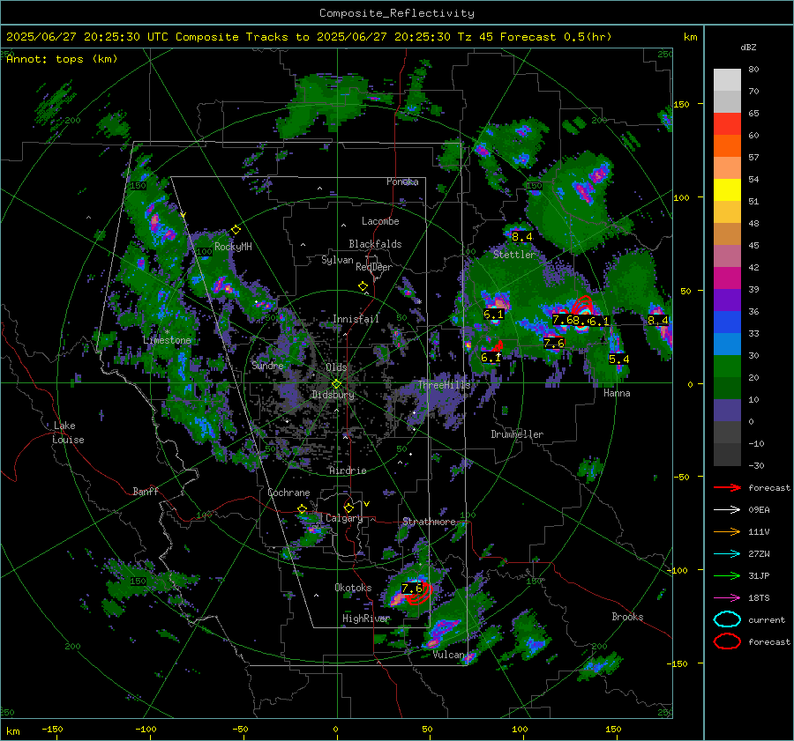Click the blue swatch between 36 and 33 dBZ

[727, 322]
